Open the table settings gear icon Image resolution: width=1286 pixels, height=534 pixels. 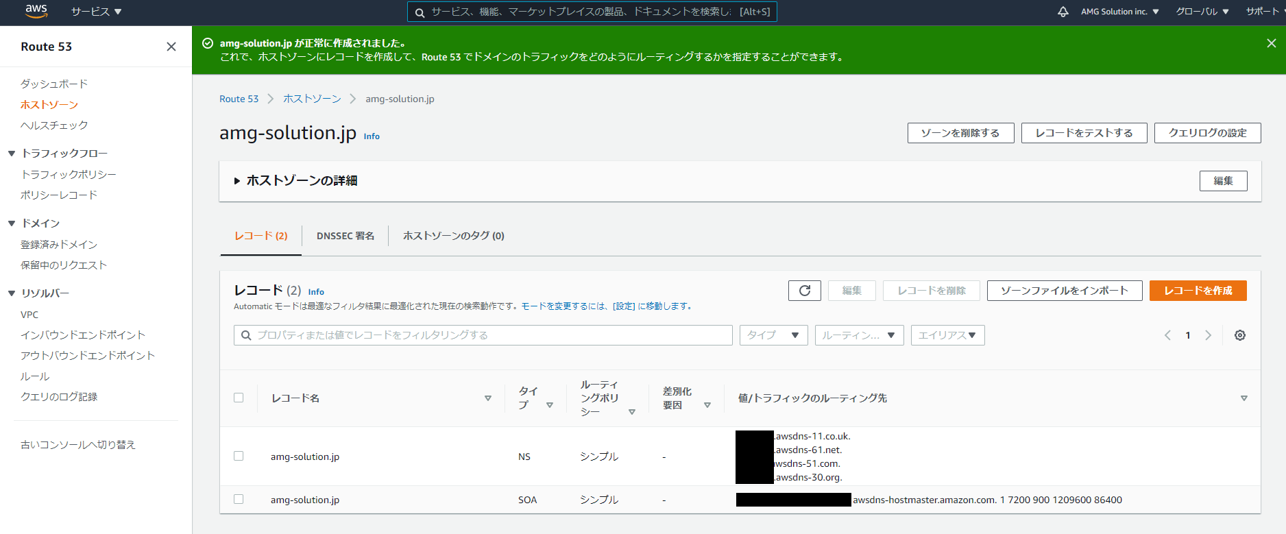coord(1240,335)
